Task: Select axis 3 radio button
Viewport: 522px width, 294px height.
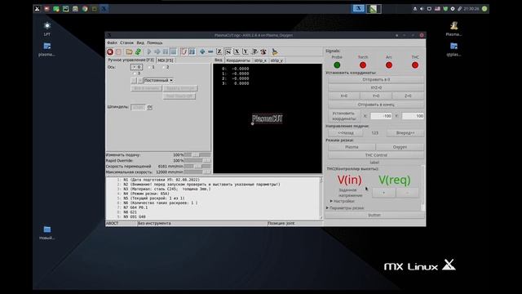Action: 137,73
